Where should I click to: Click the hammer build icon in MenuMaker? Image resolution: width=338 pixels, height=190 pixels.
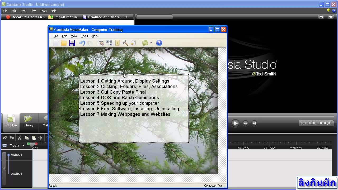click(x=125, y=43)
